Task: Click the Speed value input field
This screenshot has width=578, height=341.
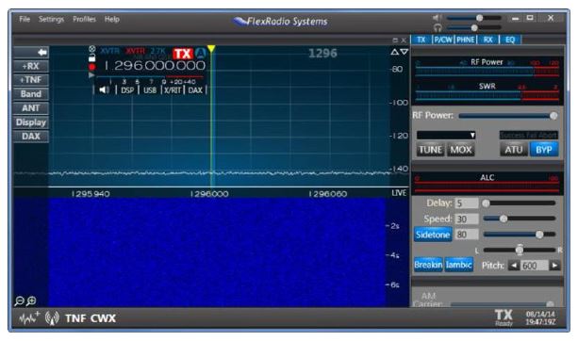Action: (467, 219)
